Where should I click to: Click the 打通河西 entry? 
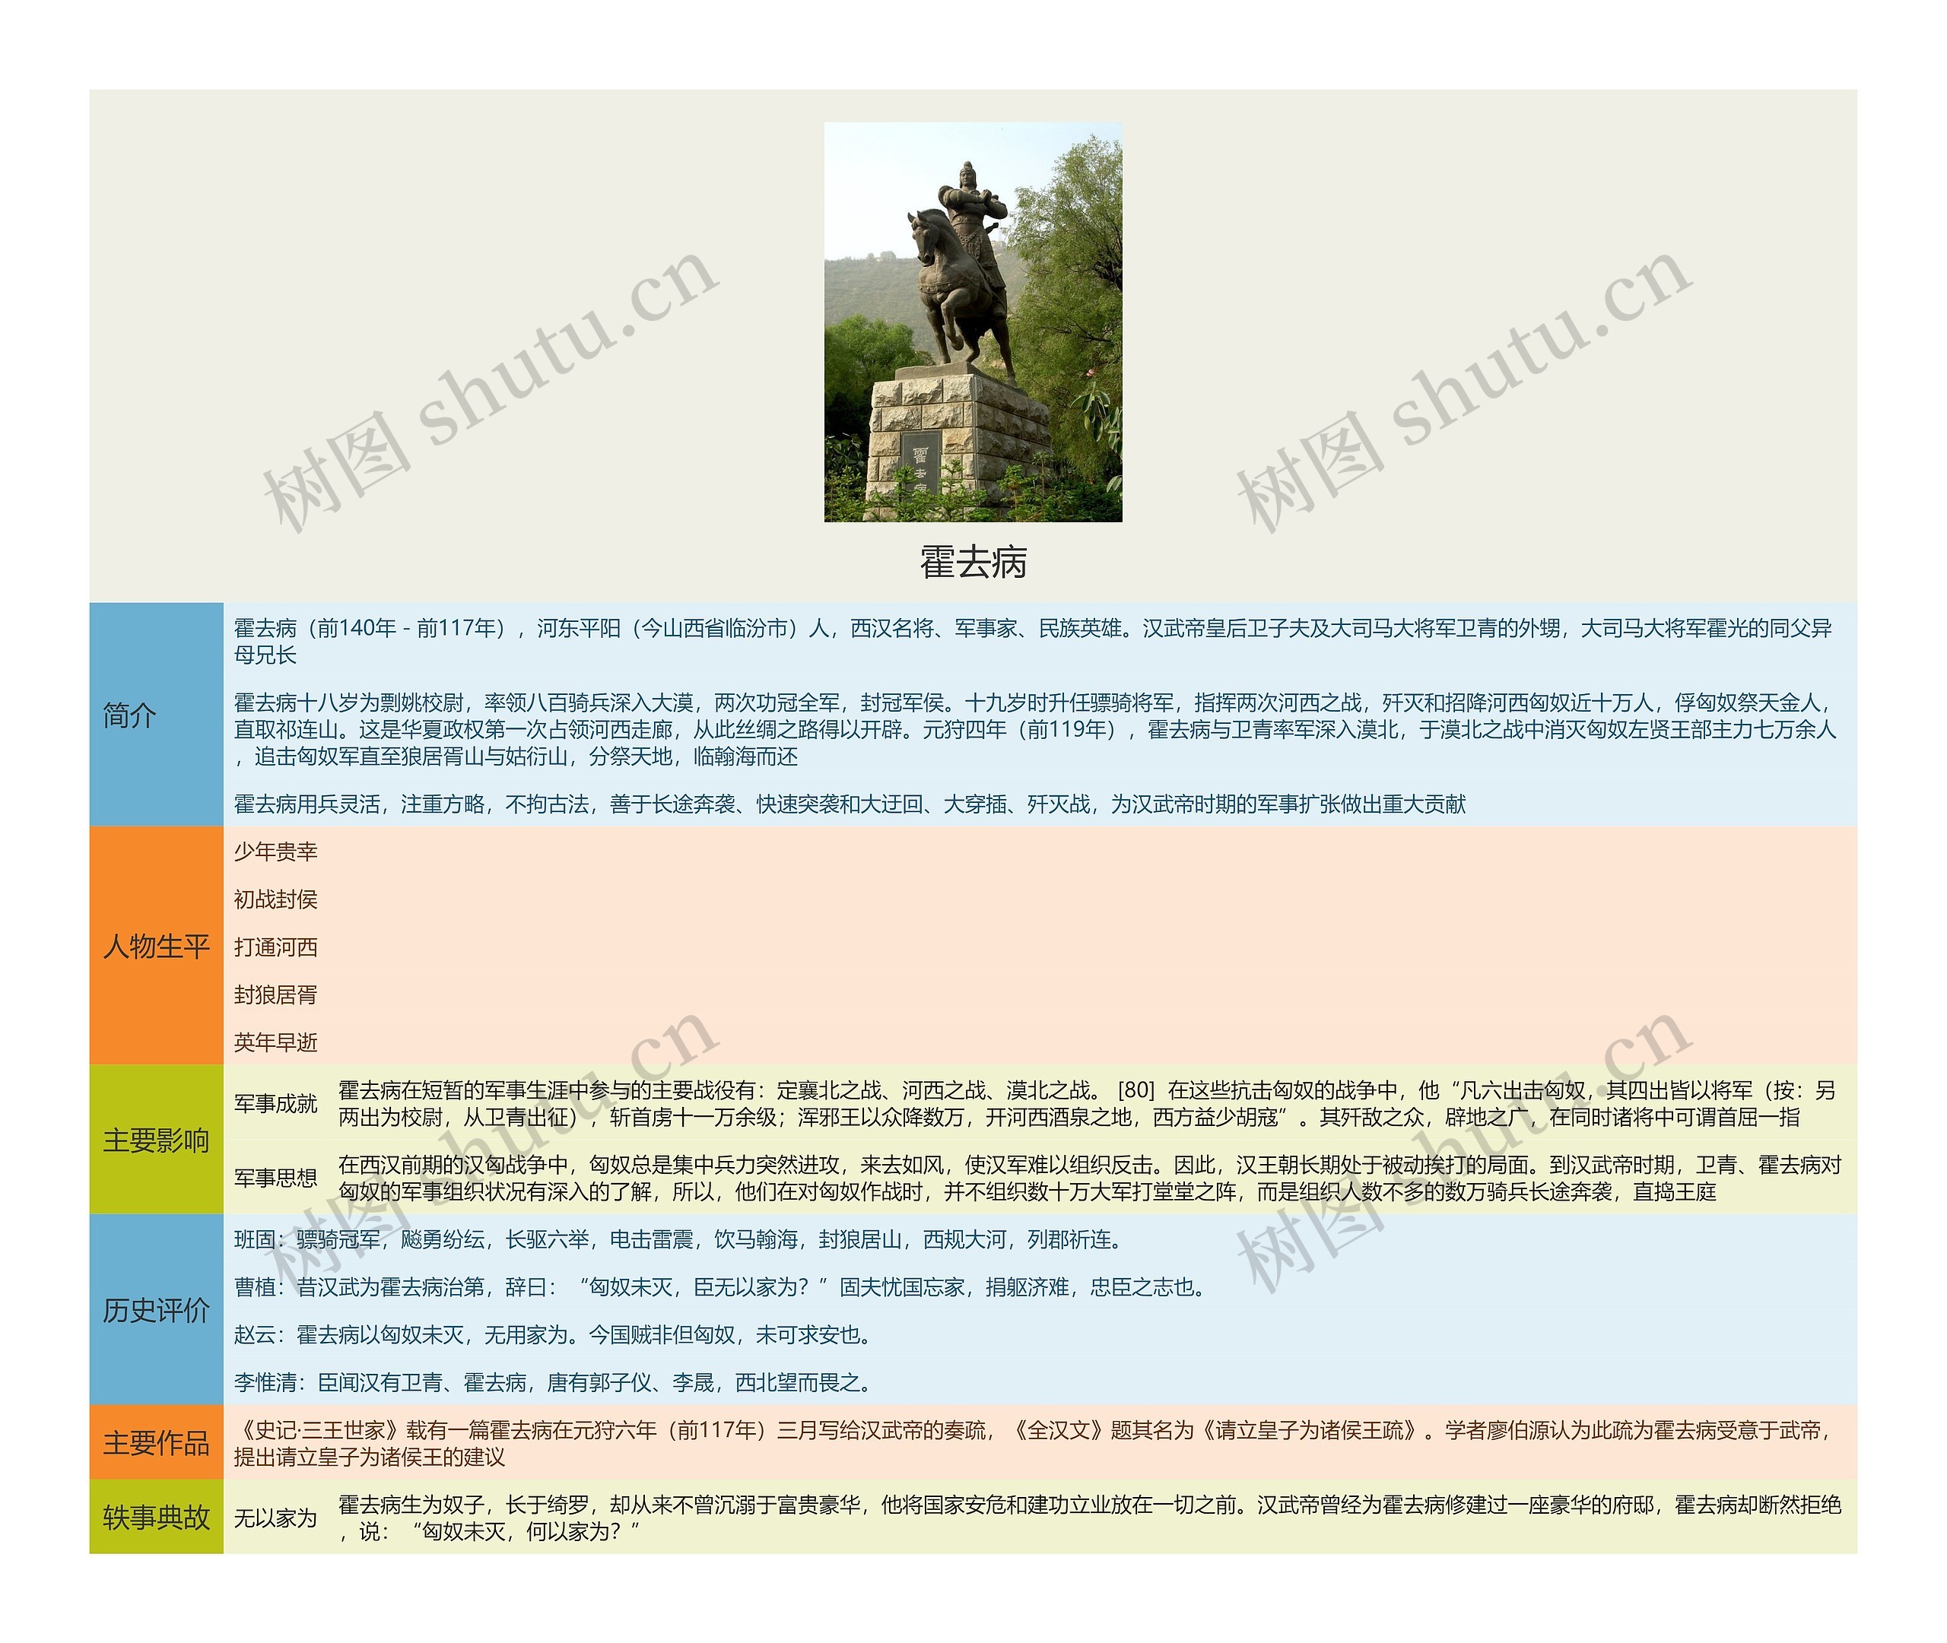coord(276,947)
